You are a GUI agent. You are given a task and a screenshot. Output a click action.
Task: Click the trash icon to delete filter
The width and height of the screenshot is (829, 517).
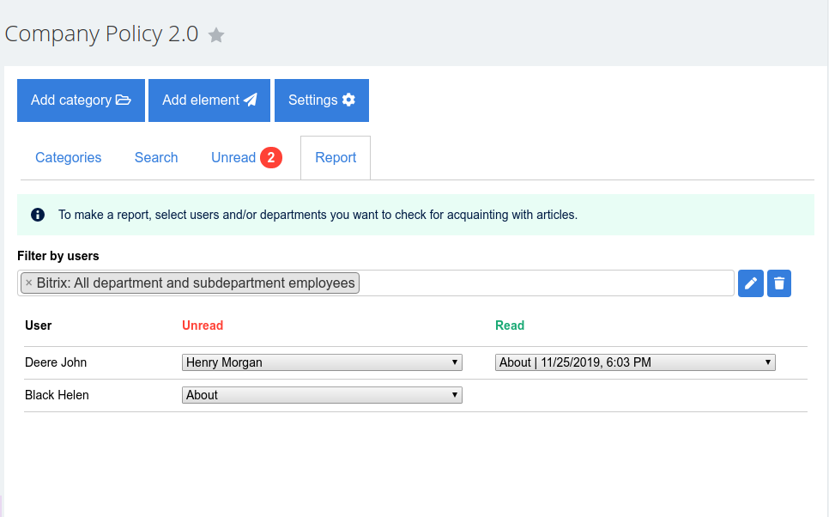[x=779, y=283]
